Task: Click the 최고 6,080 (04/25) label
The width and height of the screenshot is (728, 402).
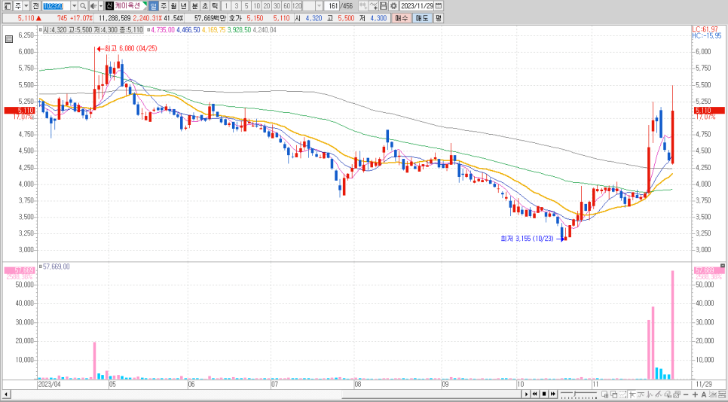Action: tap(130, 48)
